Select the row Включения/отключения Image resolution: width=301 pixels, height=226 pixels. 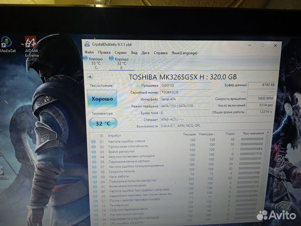click(178, 185)
